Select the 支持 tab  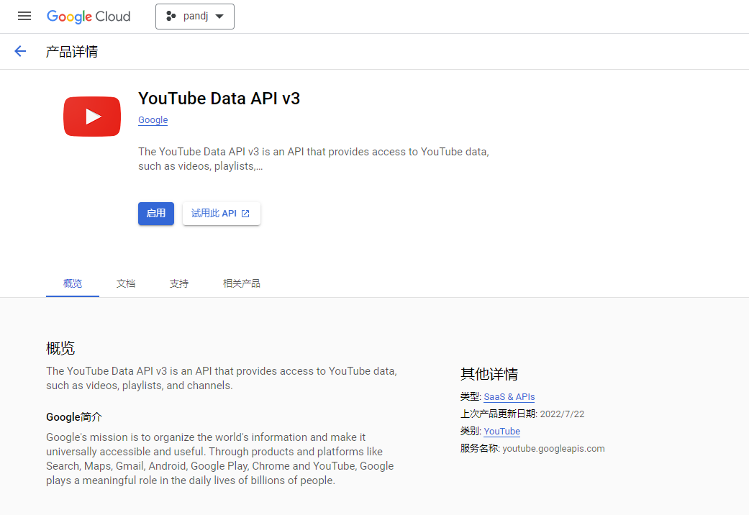[x=179, y=283]
